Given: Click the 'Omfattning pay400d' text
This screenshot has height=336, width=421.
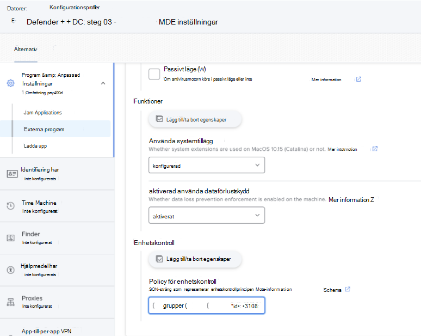Looking at the screenshot, I should pyautogui.click(x=44, y=93).
